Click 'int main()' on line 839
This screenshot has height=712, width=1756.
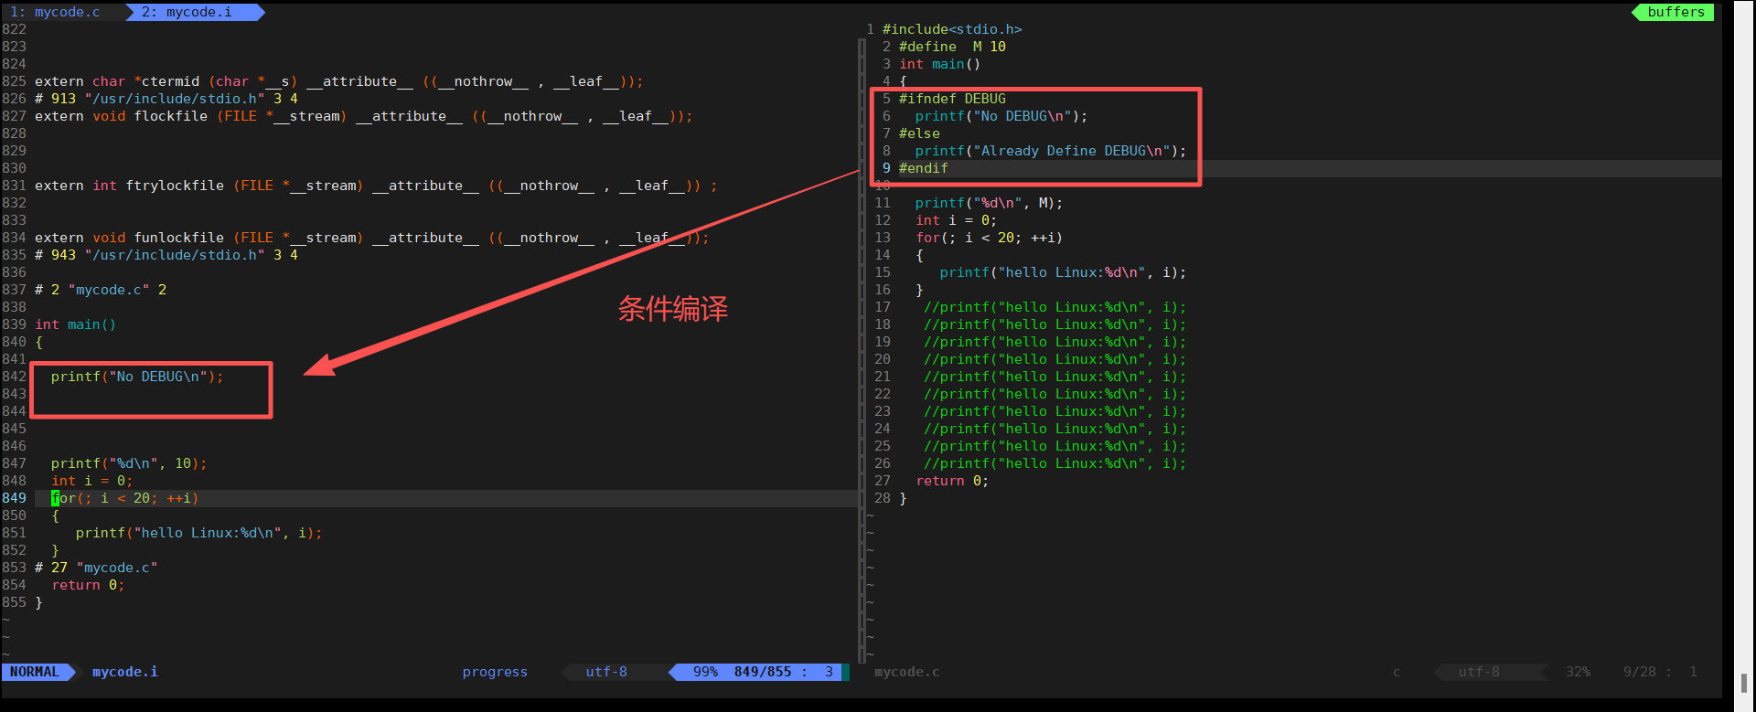coord(76,324)
